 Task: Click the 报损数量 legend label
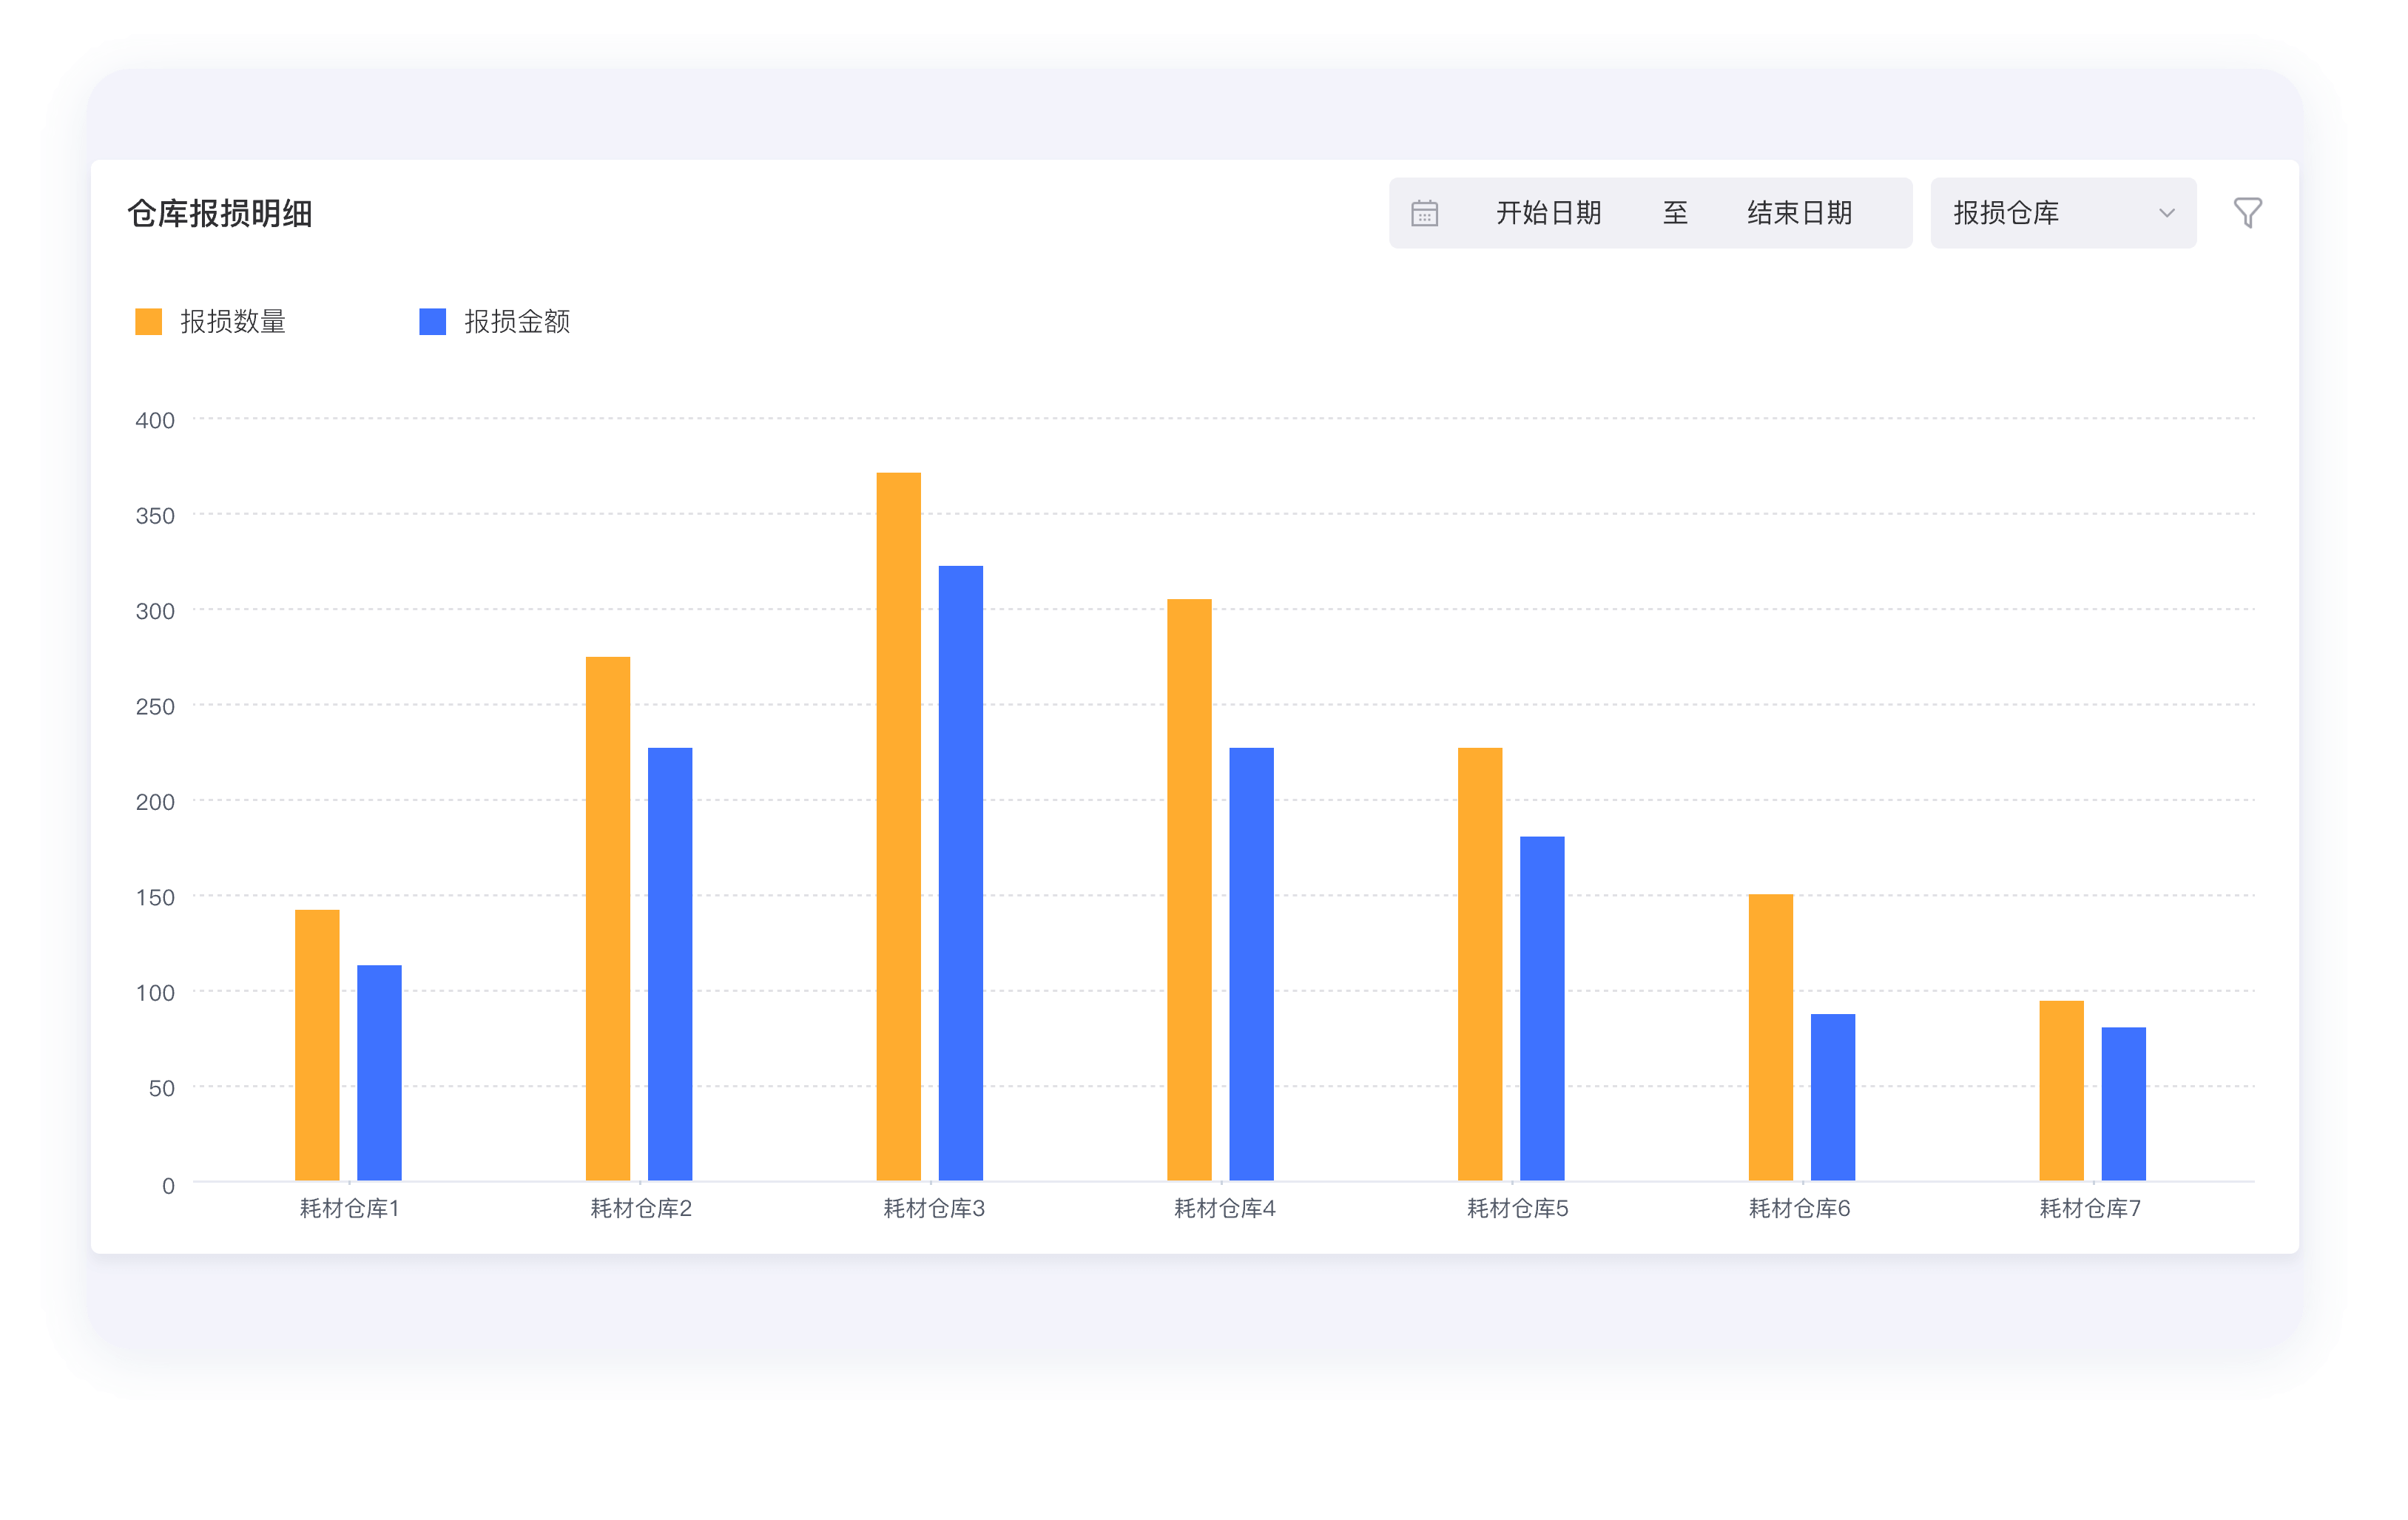point(233,322)
